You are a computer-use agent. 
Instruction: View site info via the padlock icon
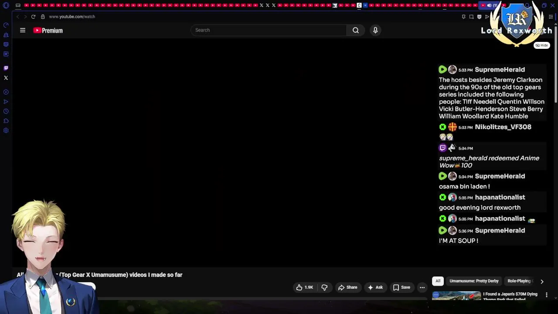[x=43, y=17]
